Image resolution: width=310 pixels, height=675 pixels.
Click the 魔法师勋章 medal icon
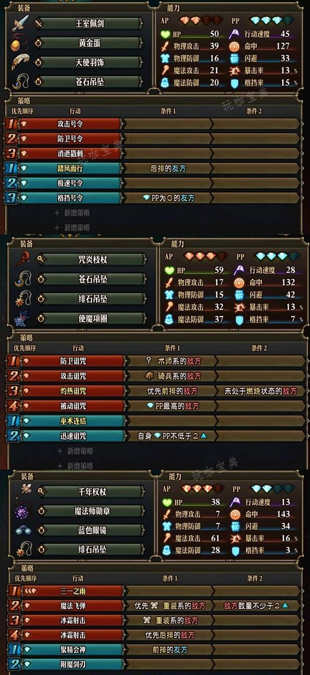pos(23,510)
